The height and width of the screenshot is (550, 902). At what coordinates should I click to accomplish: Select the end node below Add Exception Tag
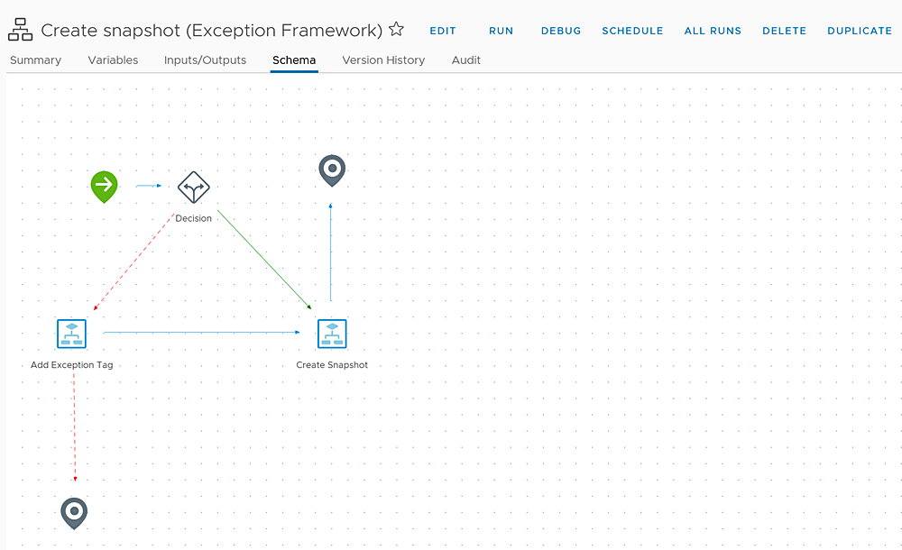click(x=74, y=513)
